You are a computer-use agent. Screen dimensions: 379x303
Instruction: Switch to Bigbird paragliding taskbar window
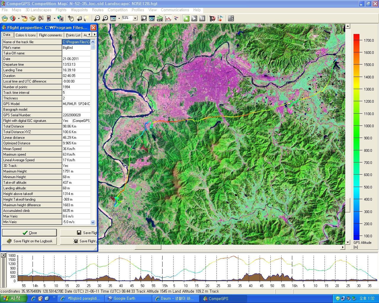coord(81,299)
